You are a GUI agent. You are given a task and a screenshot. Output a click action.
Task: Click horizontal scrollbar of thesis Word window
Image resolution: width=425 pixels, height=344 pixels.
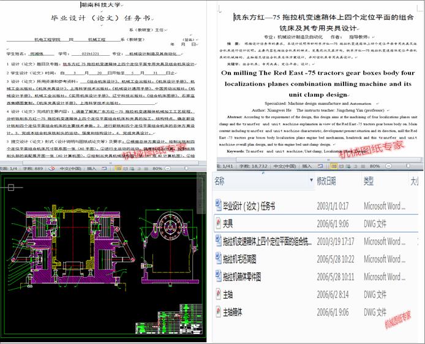328,160
